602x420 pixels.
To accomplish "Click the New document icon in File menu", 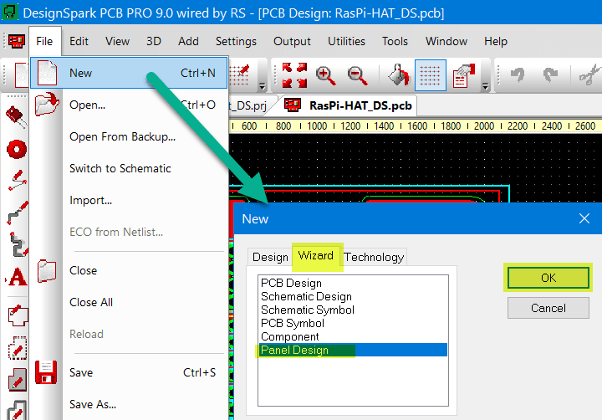I will pos(47,73).
